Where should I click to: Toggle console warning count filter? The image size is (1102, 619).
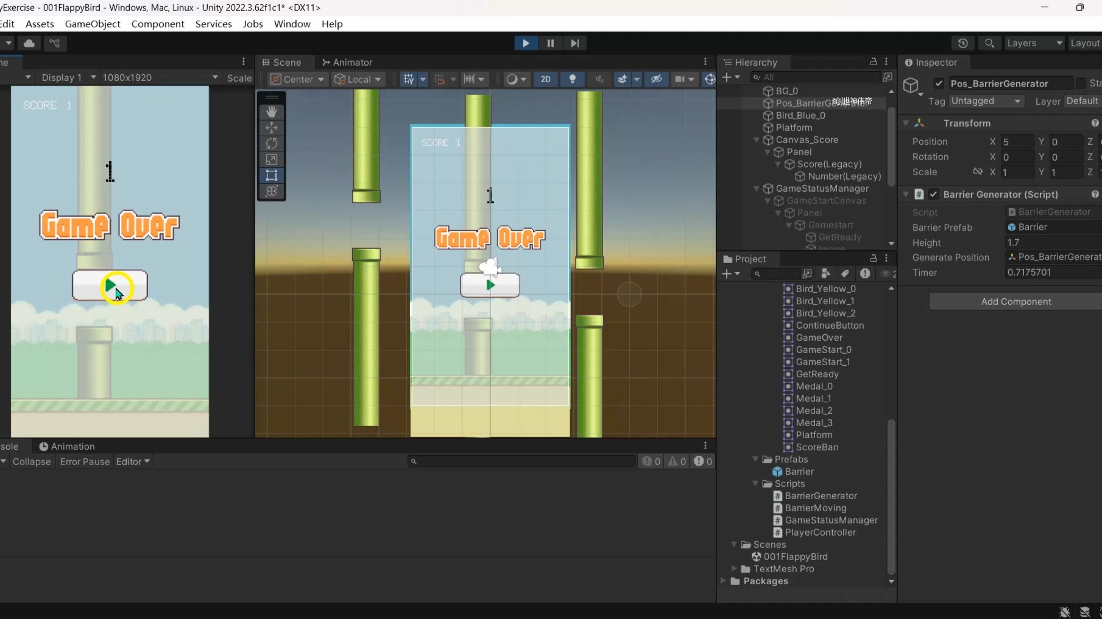point(677,461)
